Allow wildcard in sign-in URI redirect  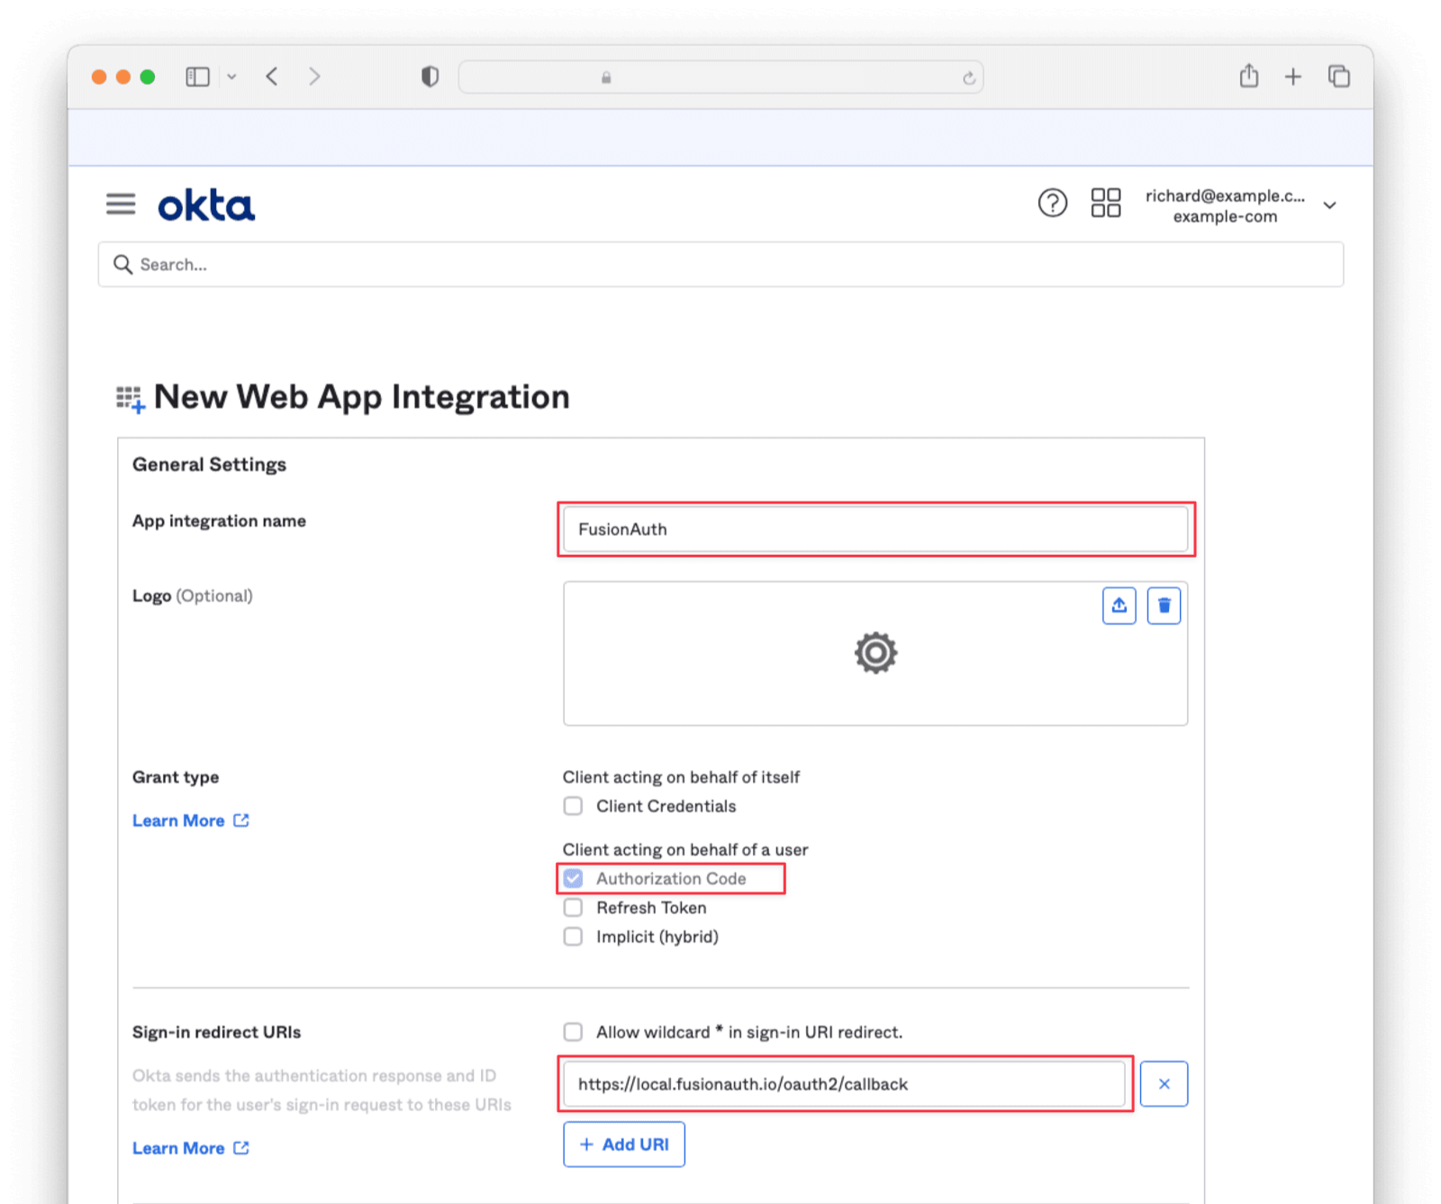coord(574,1032)
